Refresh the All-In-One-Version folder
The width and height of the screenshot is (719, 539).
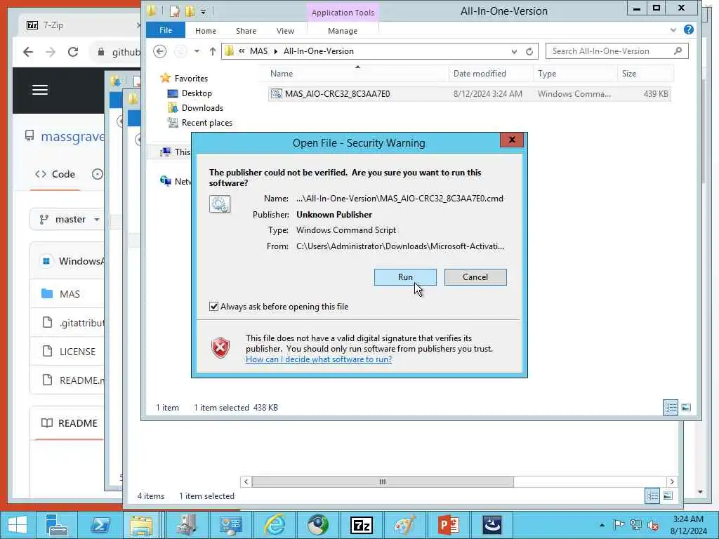pos(529,51)
